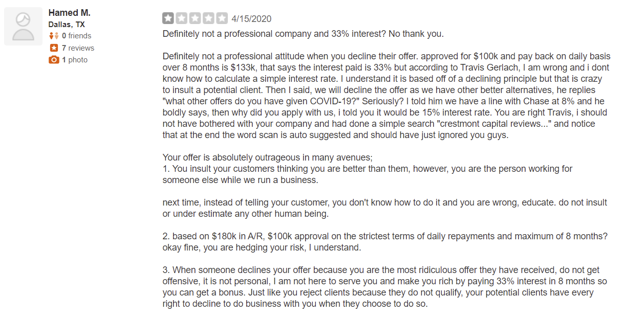Click the filled first rating star

pos(168,18)
